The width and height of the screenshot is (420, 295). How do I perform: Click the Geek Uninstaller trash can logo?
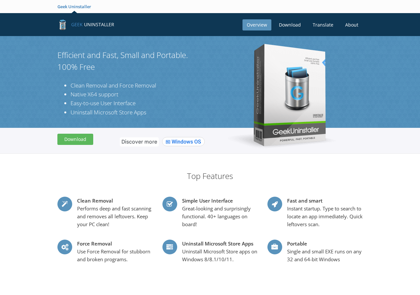(62, 25)
